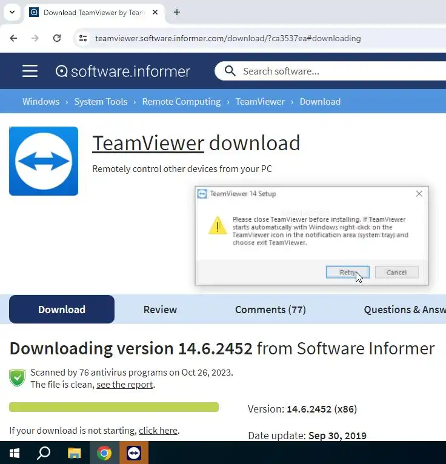Go to System Tools breadcrumb
446x464 pixels.
101,102
